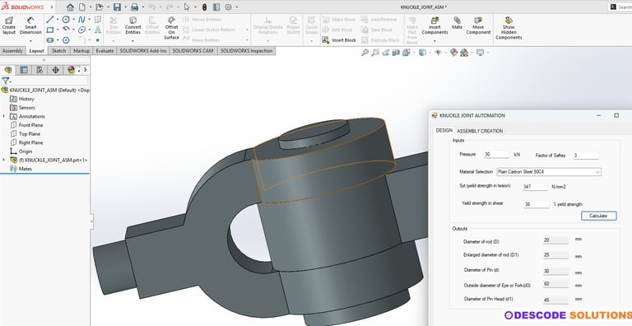The height and width of the screenshot is (326, 632).
Task: Select the sketch Text tool
Action: [x=98, y=30]
